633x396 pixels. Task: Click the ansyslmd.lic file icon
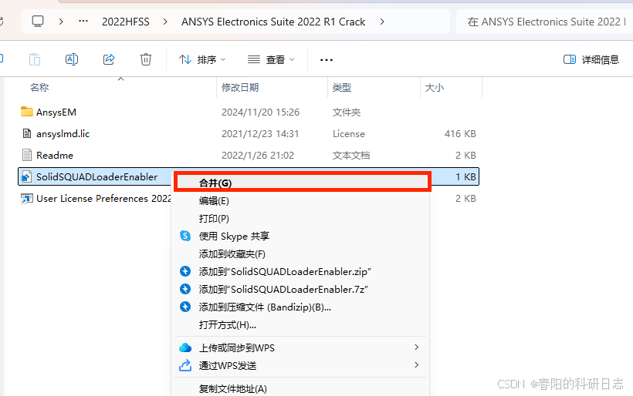(27, 133)
